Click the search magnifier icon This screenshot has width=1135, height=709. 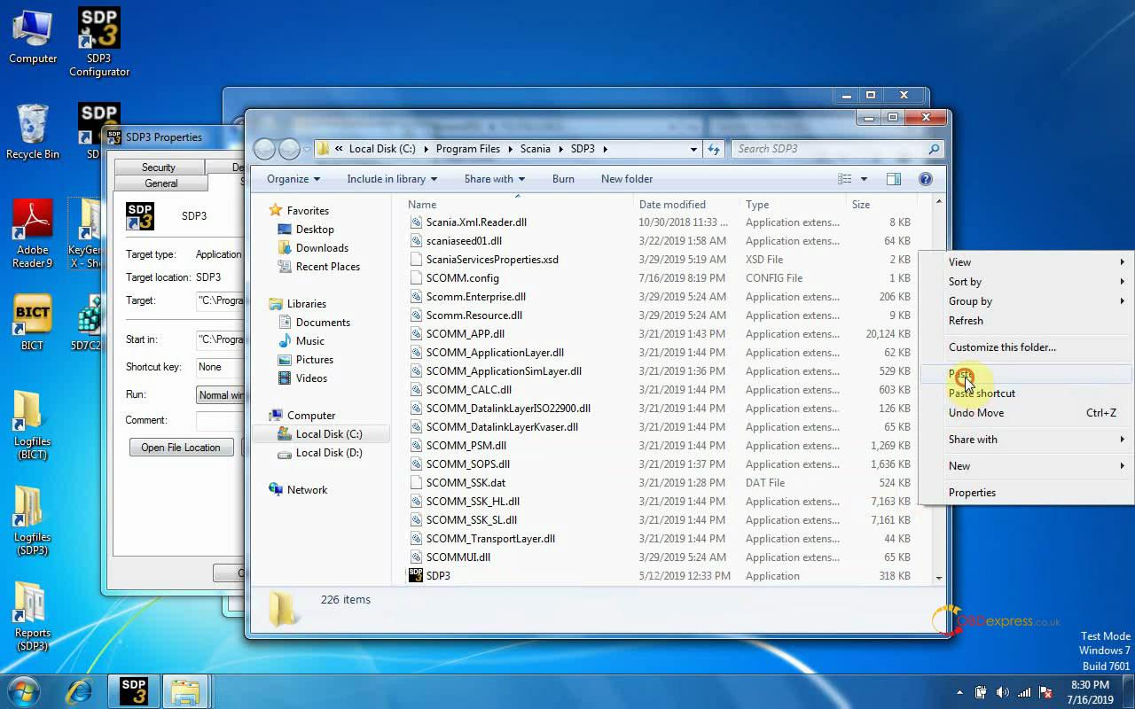(934, 149)
